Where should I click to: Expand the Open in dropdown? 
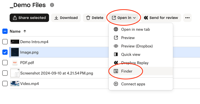[x=124, y=18]
